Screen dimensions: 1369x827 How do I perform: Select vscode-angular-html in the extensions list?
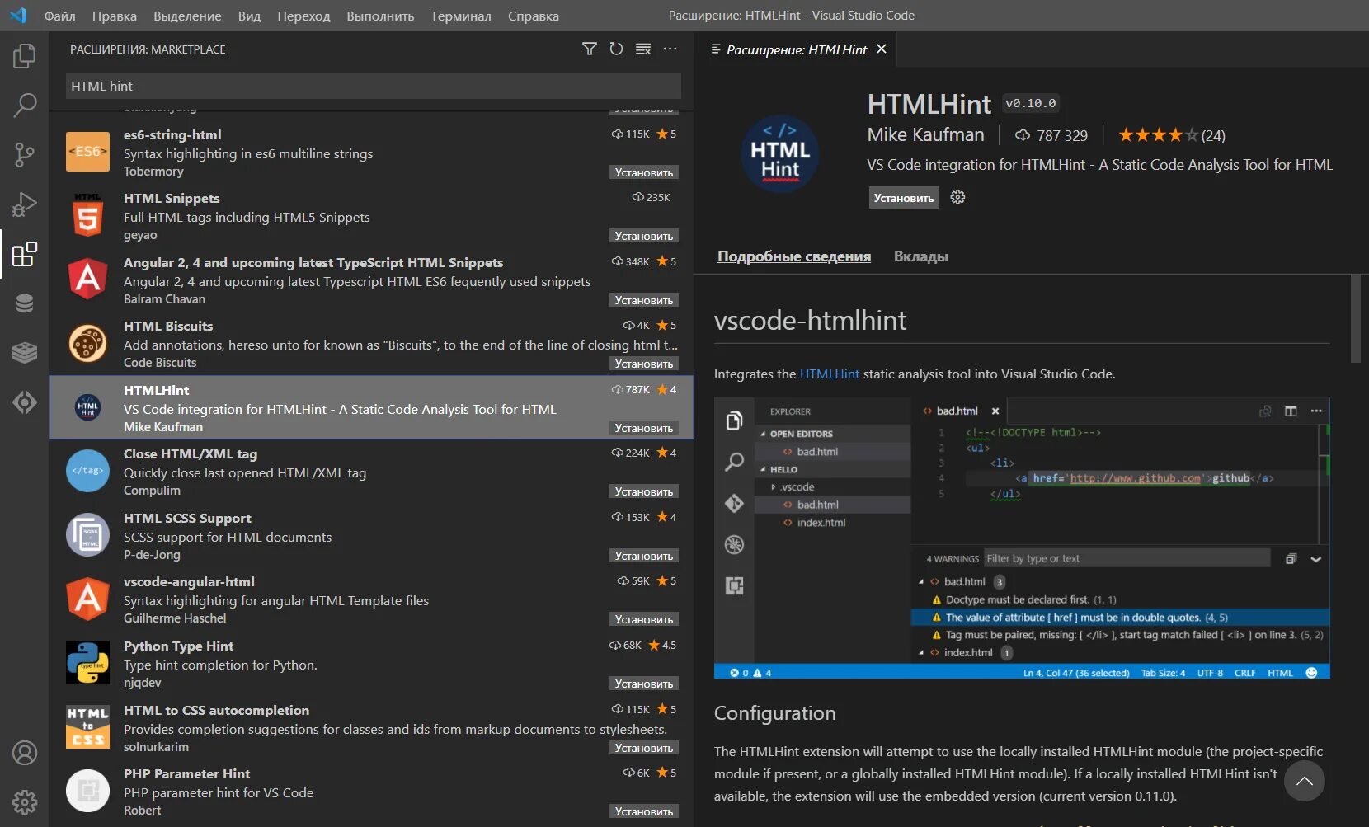(371, 599)
